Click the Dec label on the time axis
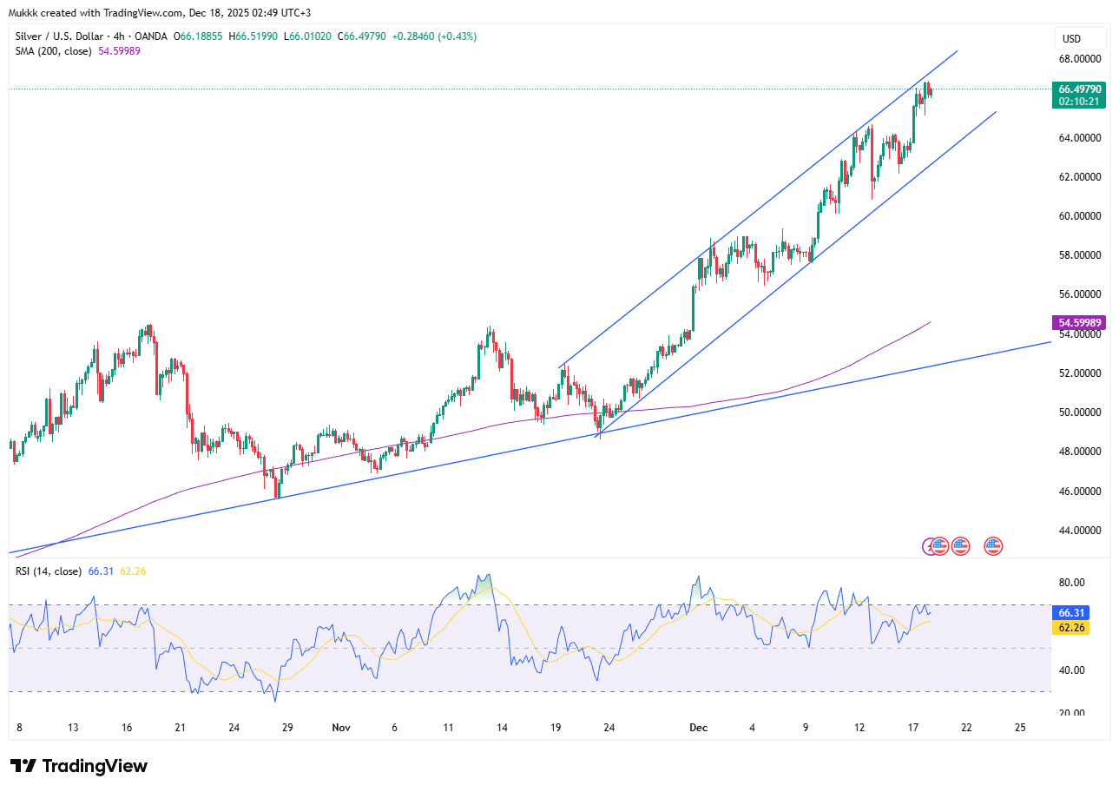The image size is (1119, 792). point(697,727)
